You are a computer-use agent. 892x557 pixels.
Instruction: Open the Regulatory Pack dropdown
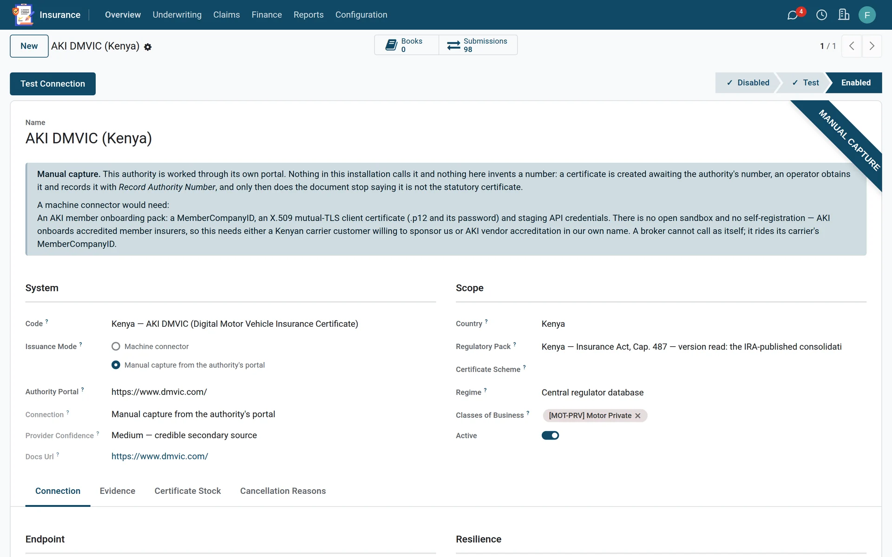704,347
